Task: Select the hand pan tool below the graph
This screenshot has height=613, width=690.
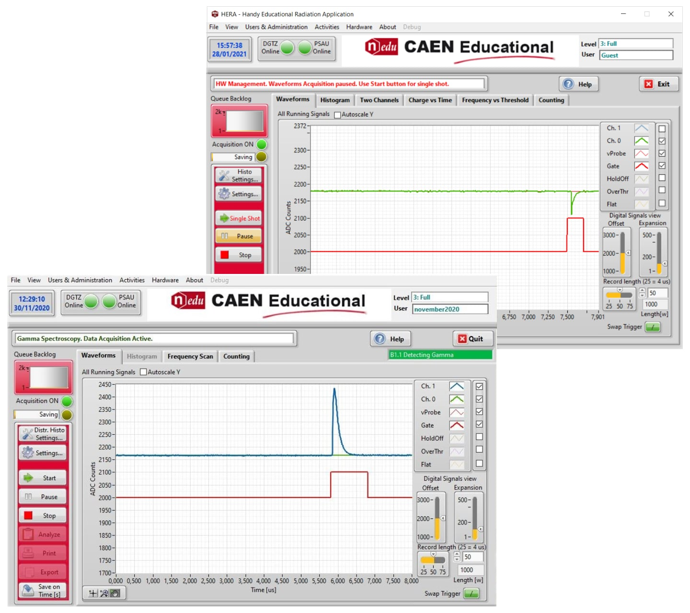Action: click(115, 593)
